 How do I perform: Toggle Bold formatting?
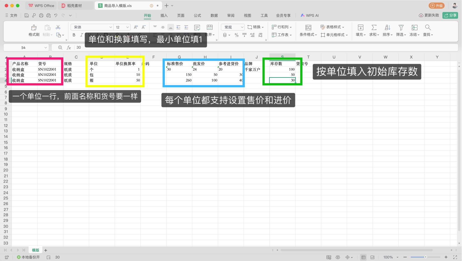click(74, 35)
